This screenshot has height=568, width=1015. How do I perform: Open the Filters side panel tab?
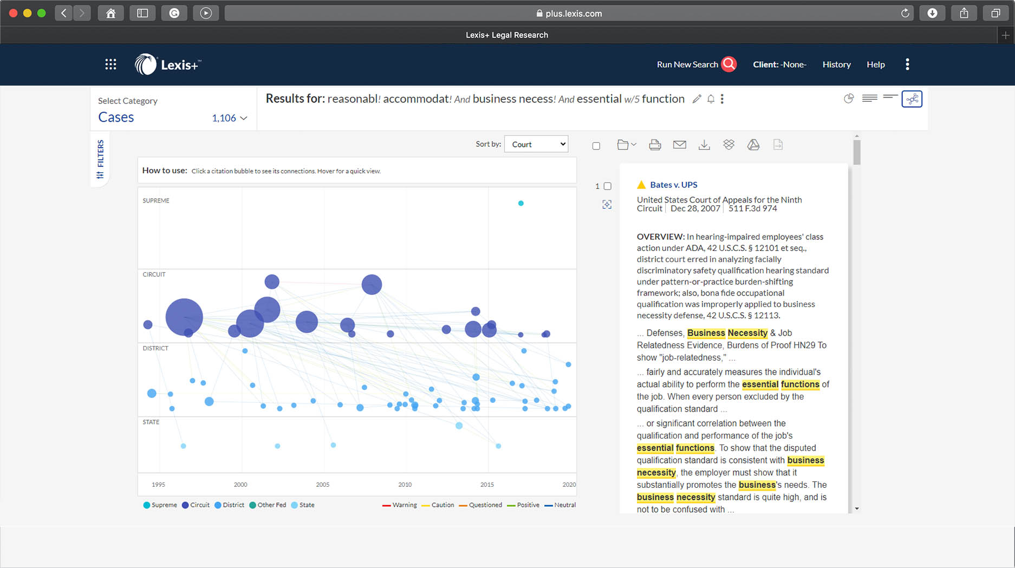[100, 159]
